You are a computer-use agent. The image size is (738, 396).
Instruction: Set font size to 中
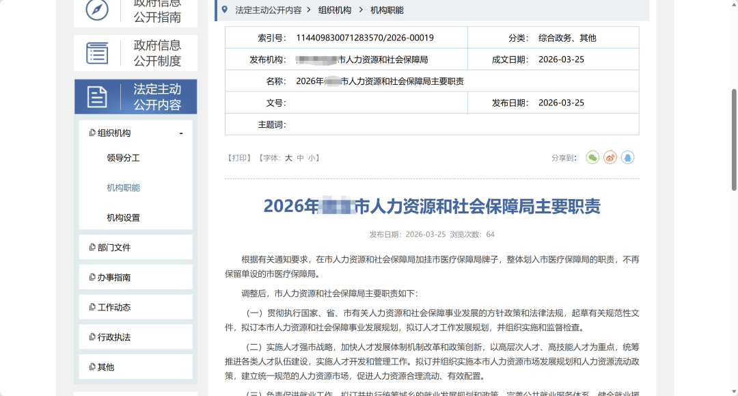click(x=300, y=158)
